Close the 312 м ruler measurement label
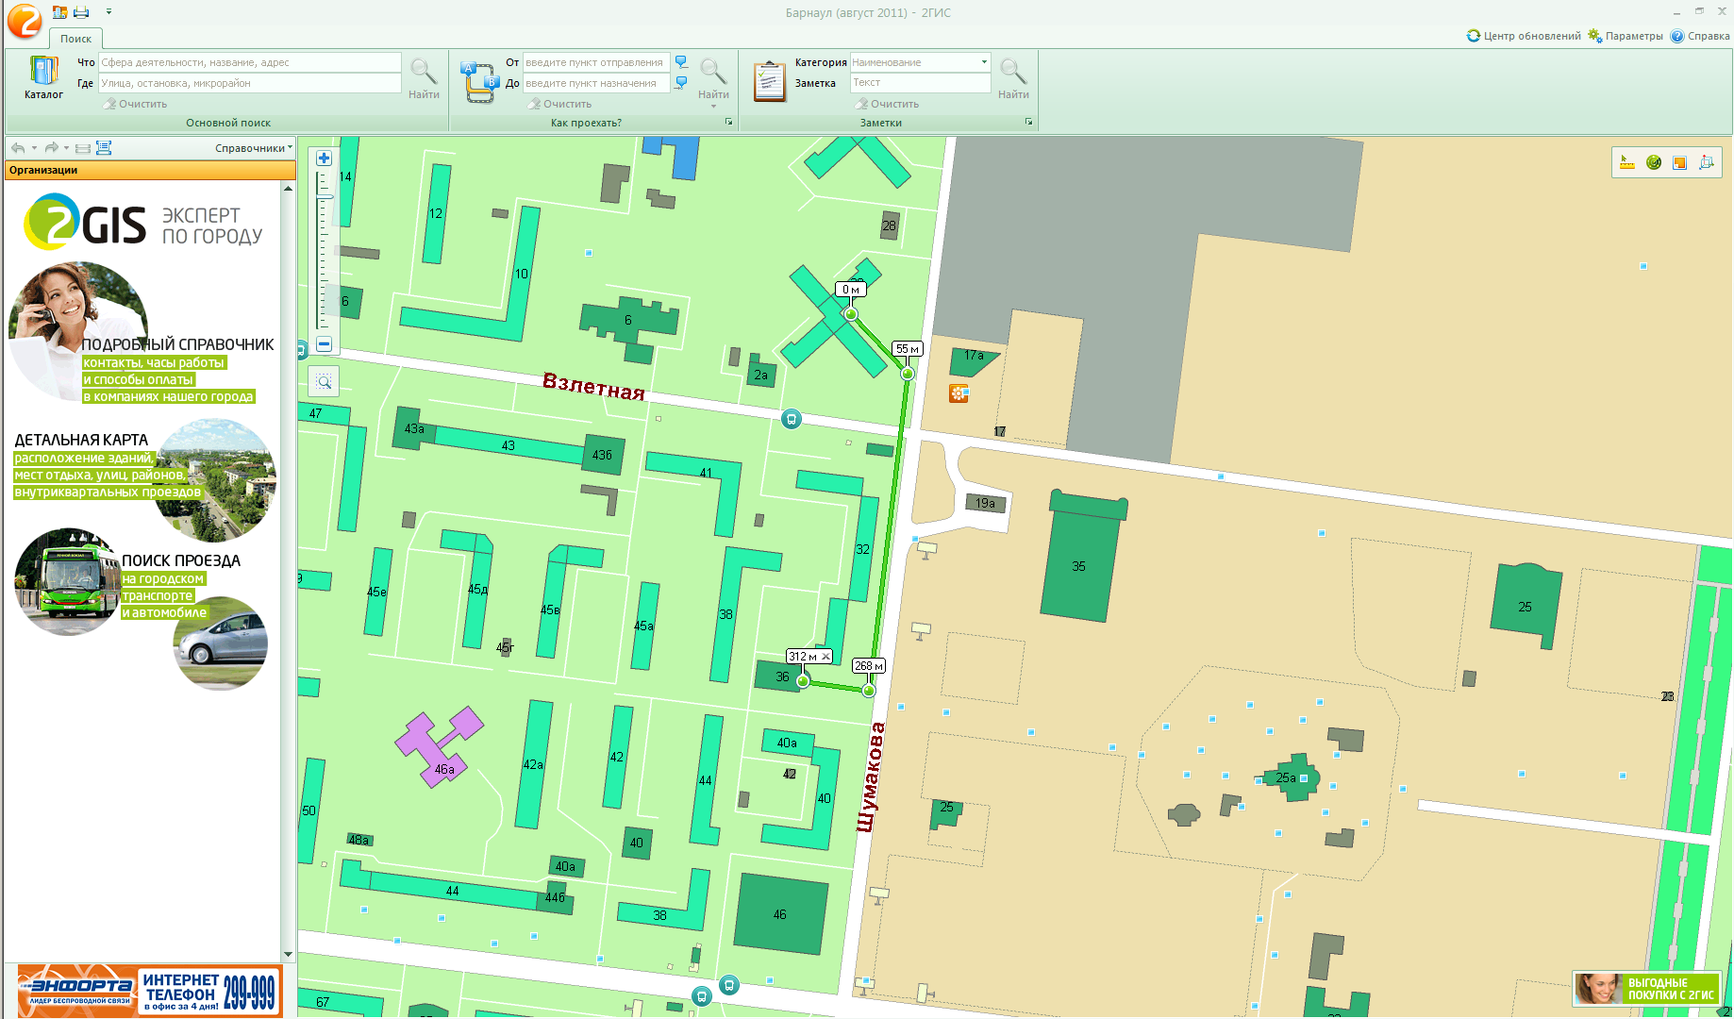This screenshot has width=1734, height=1019. pos(825,656)
